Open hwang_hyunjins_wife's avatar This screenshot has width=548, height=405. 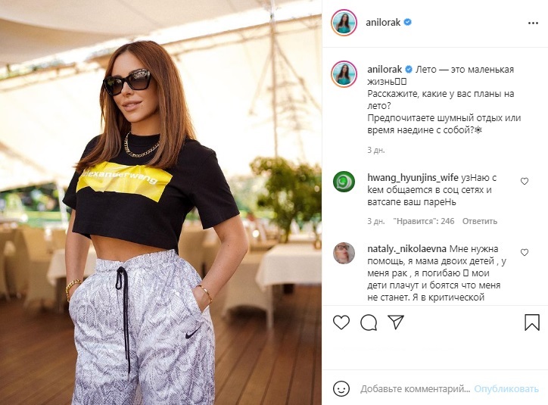click(344, 182)
